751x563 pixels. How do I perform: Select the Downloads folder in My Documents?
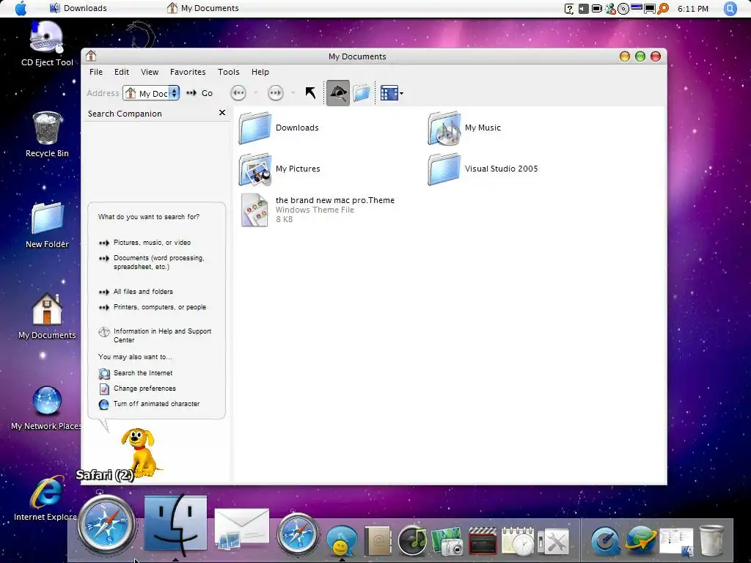click(279, 128)
